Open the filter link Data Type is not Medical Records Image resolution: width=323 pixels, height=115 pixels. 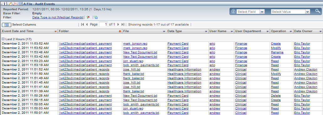click(x=58, y=17)
